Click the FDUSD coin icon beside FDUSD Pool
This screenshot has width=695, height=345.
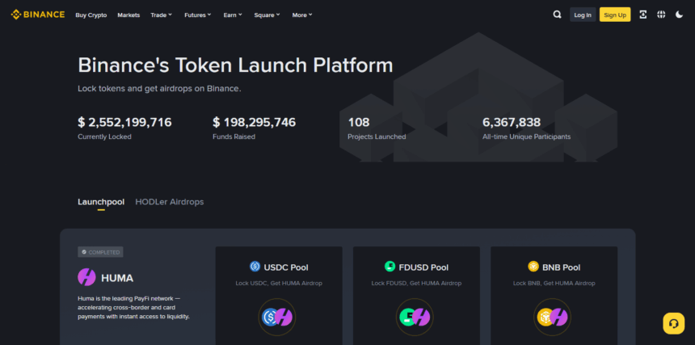[x=390, y=266]
